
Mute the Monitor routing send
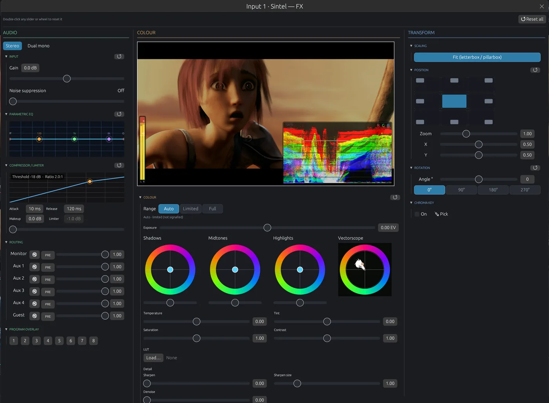click(x=35, y=255)
